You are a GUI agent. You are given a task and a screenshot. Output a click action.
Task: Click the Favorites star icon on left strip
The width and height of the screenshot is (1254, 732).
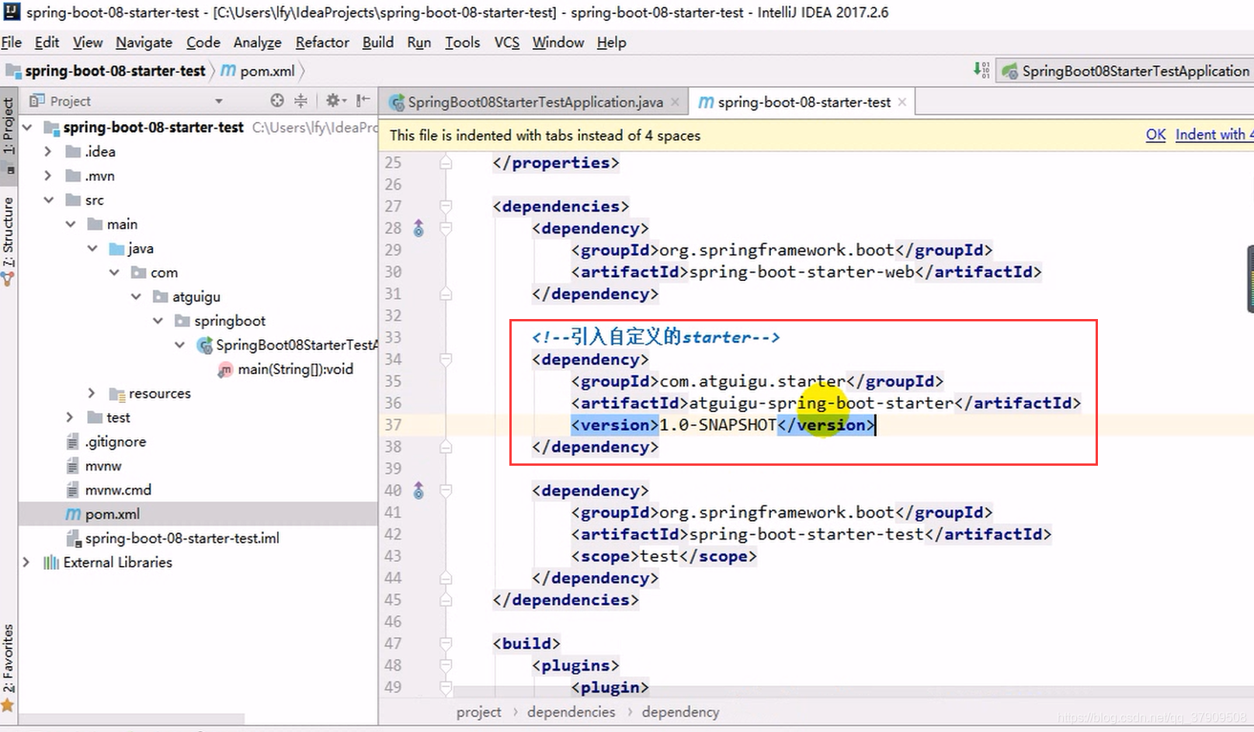(8, 705)
